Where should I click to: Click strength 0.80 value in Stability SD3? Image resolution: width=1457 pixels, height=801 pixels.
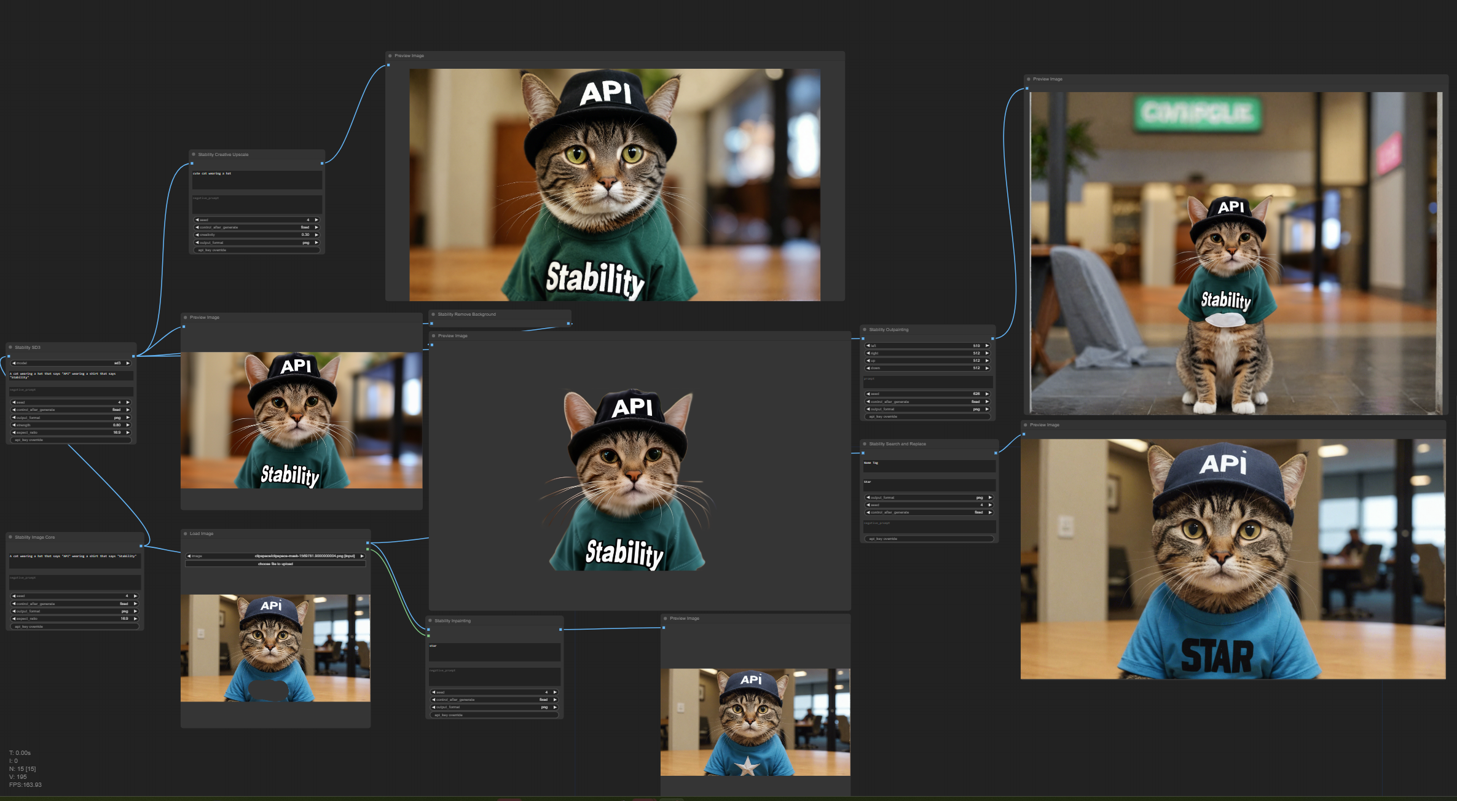click(x=117, y=425)
